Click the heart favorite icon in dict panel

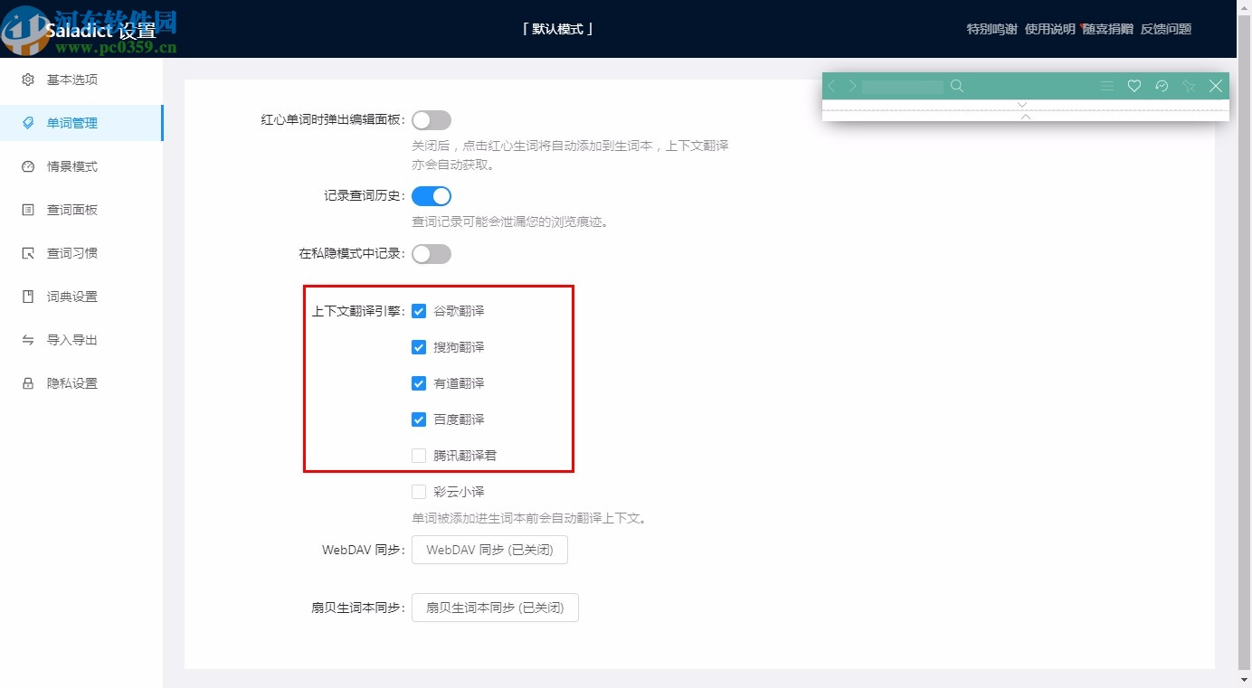point(1134,85)
